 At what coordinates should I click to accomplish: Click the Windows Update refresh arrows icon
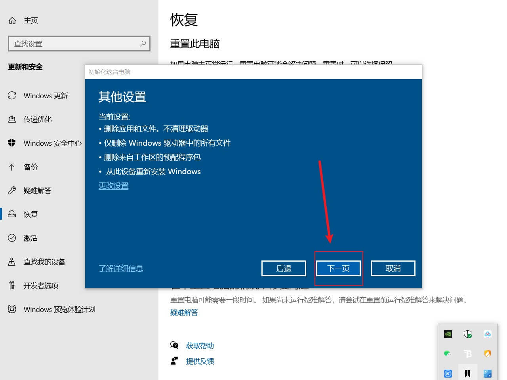(x=12, y=95)
